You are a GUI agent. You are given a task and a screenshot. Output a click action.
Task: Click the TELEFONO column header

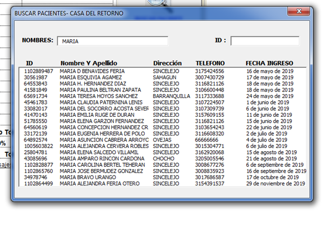[210, 63]
